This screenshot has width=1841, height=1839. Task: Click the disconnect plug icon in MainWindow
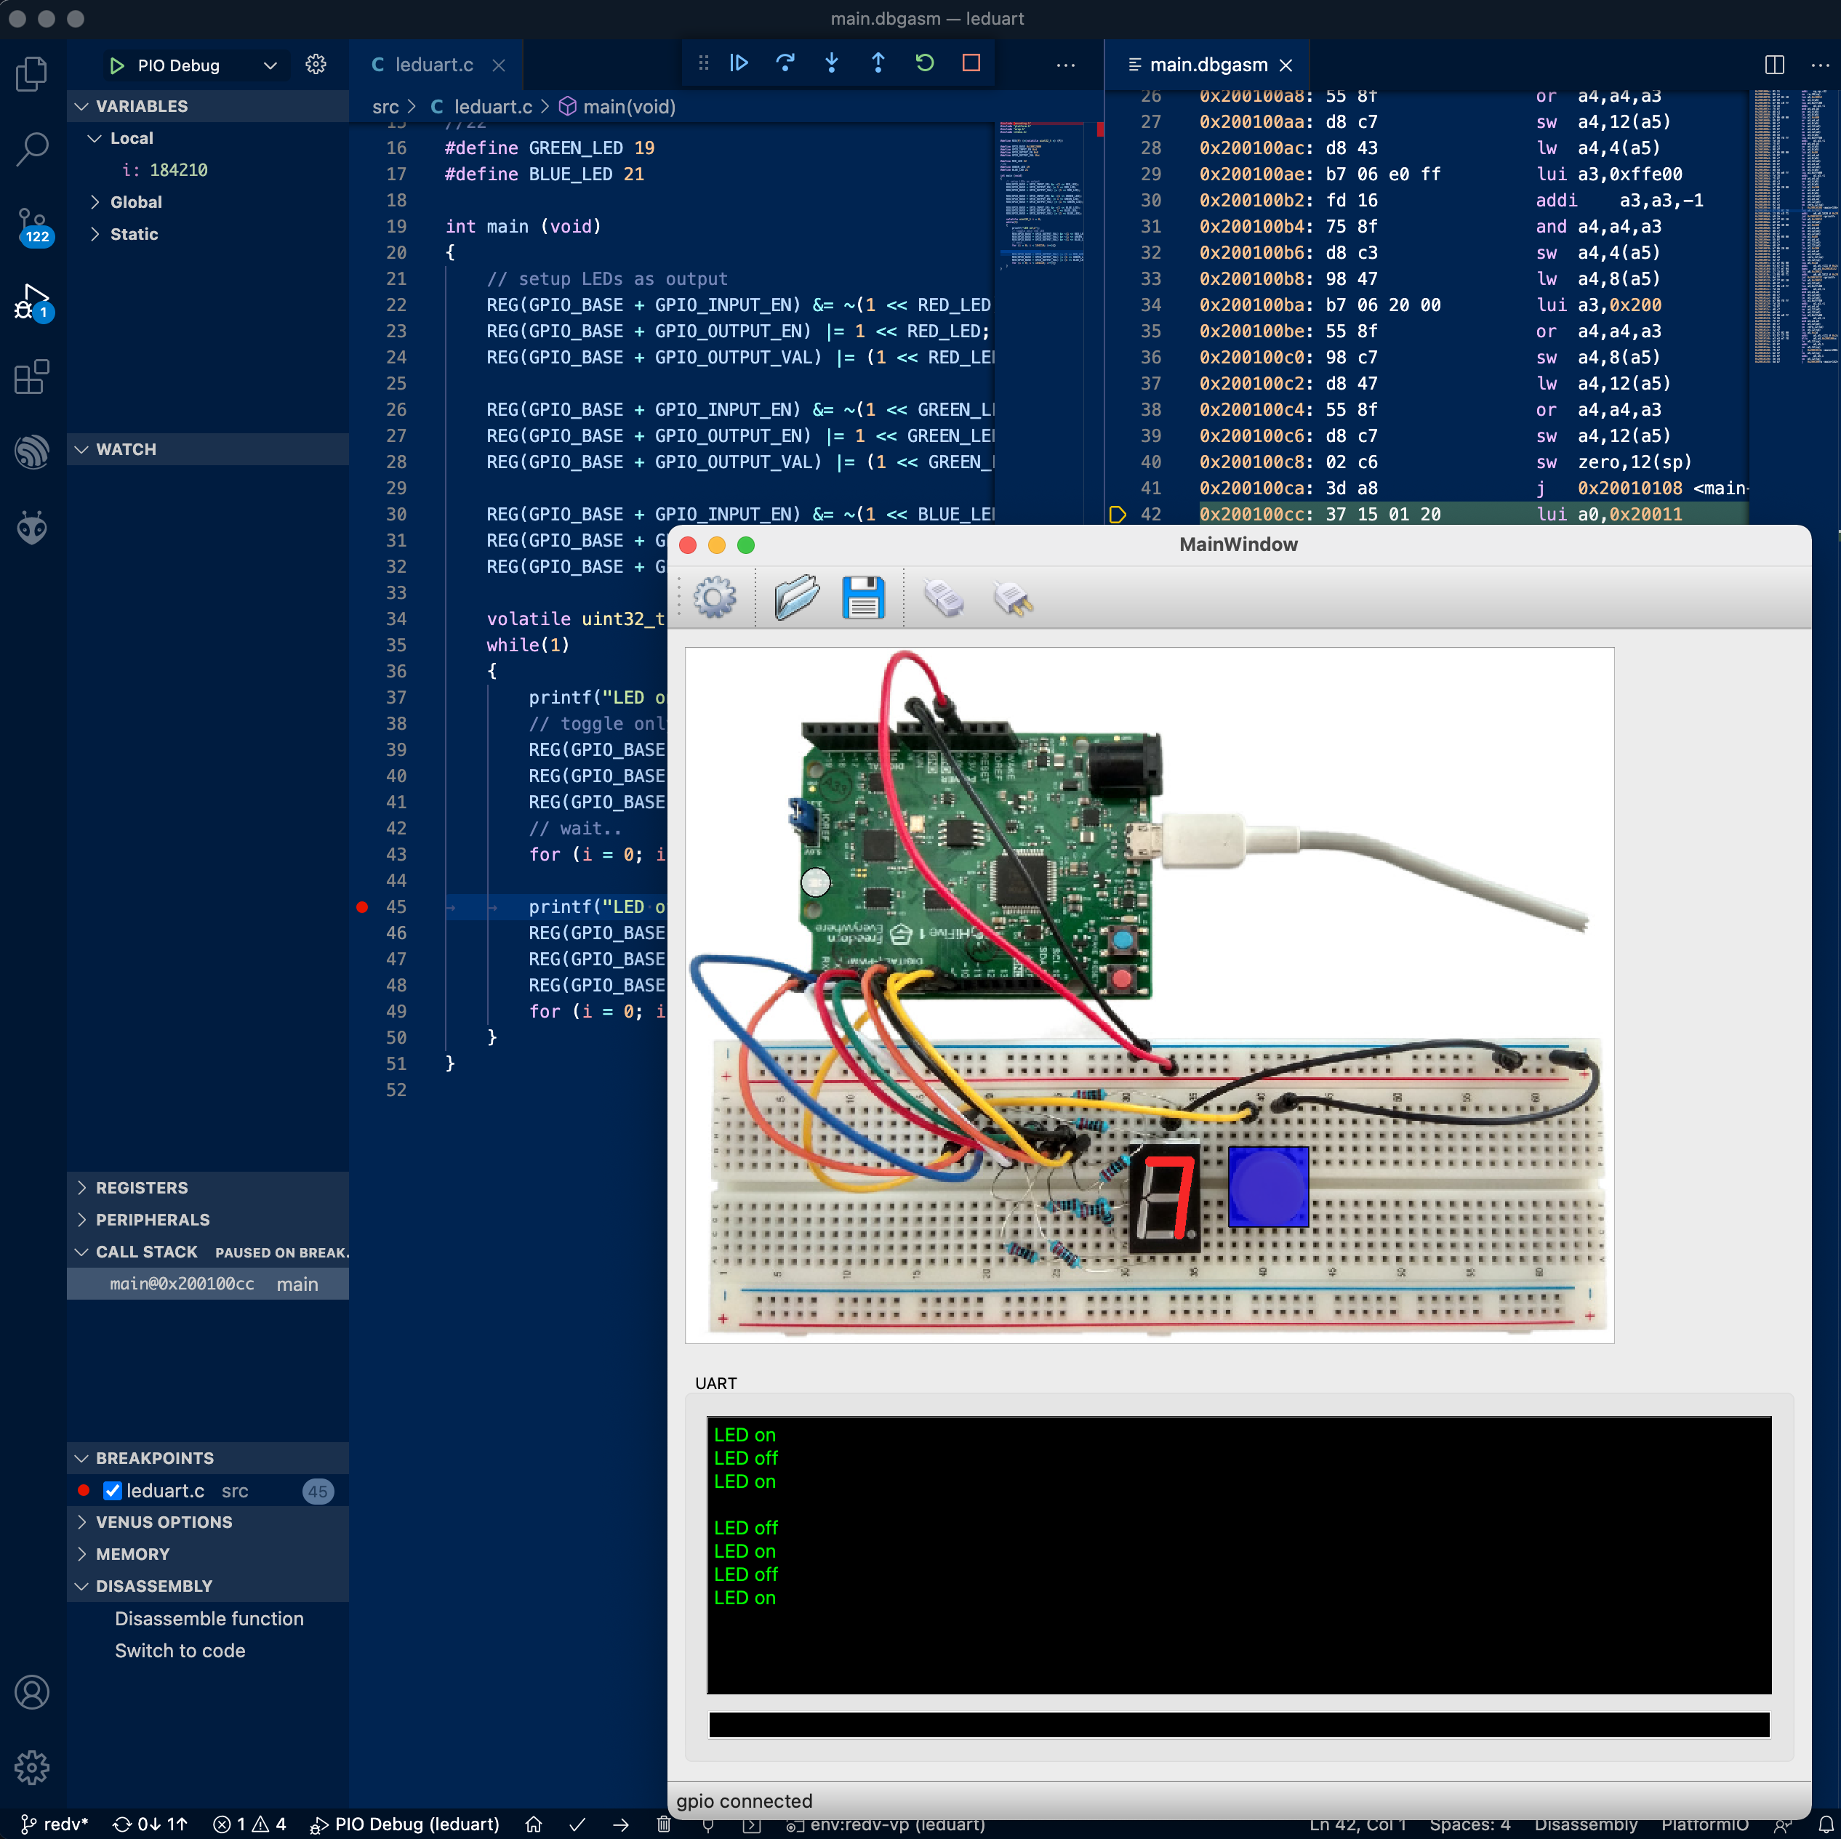click(x=1012, y=598)
